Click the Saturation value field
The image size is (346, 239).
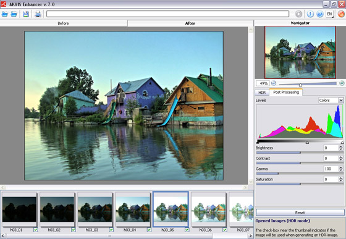tap(331, 179)
